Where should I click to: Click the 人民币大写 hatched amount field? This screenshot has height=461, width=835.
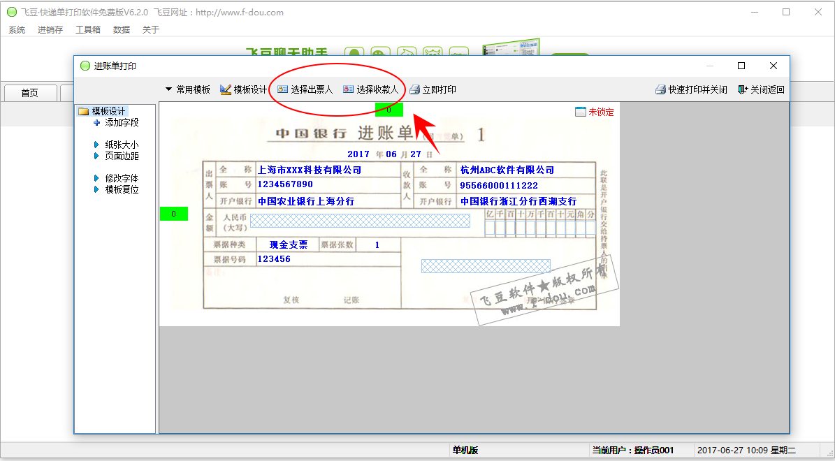tap(360, 221)
